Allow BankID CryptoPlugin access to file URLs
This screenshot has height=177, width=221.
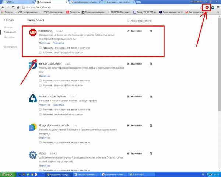[x=40, y=86]
